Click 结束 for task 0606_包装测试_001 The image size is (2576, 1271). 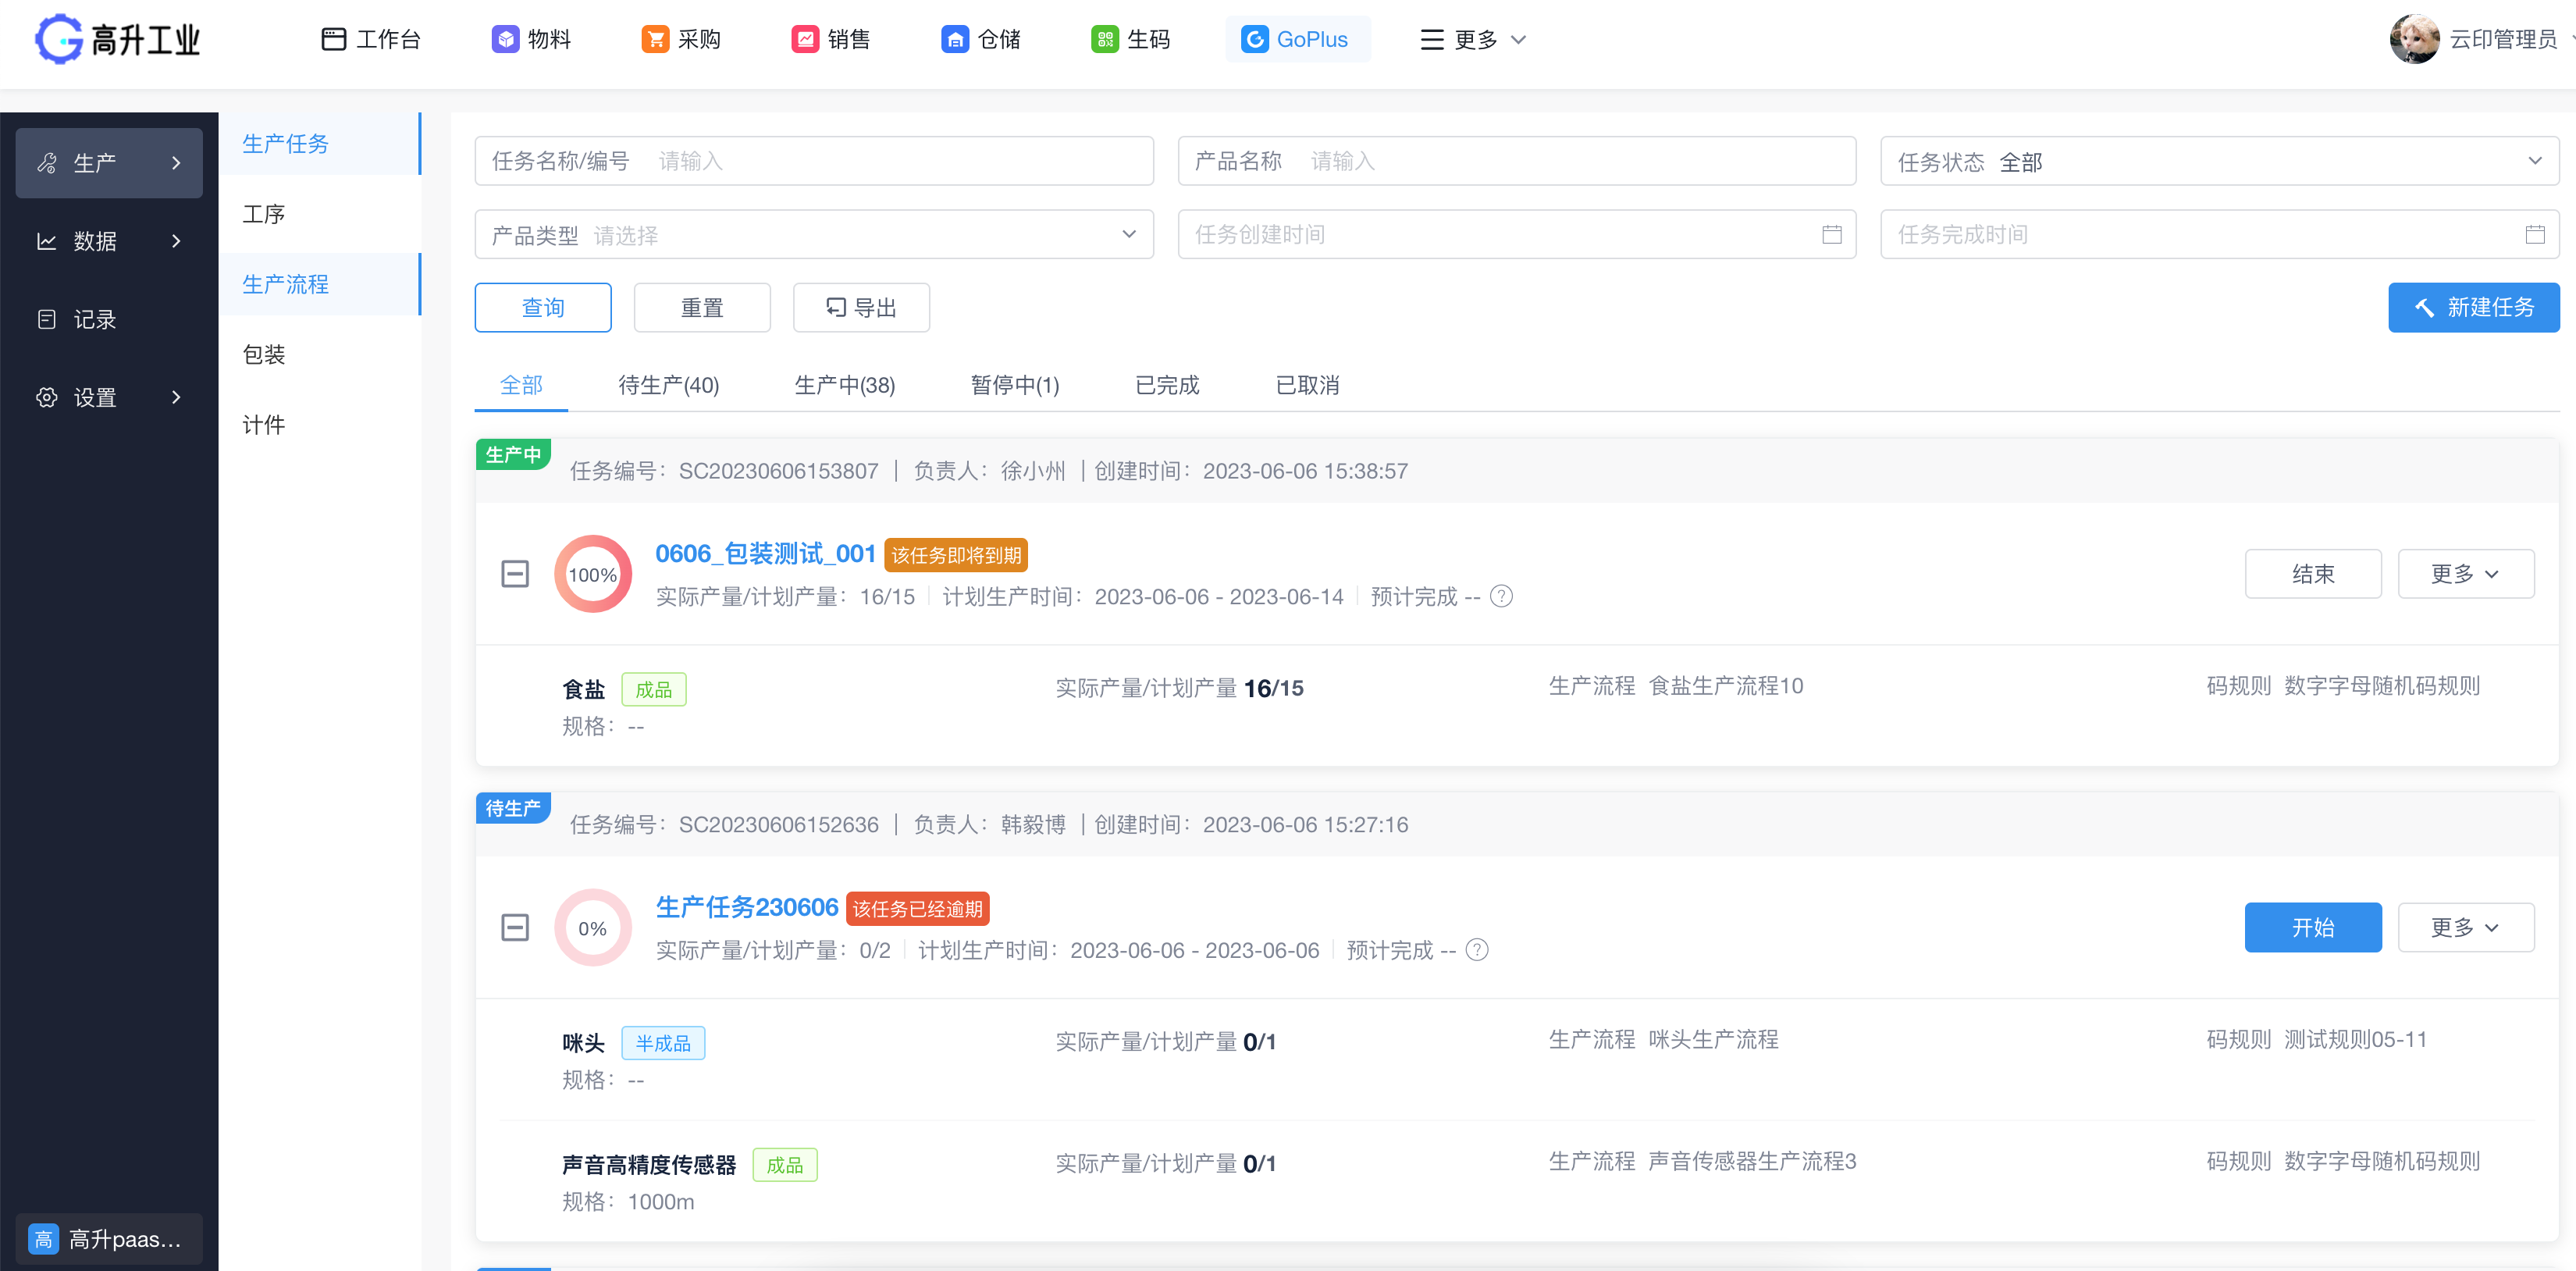point(2312,574)
